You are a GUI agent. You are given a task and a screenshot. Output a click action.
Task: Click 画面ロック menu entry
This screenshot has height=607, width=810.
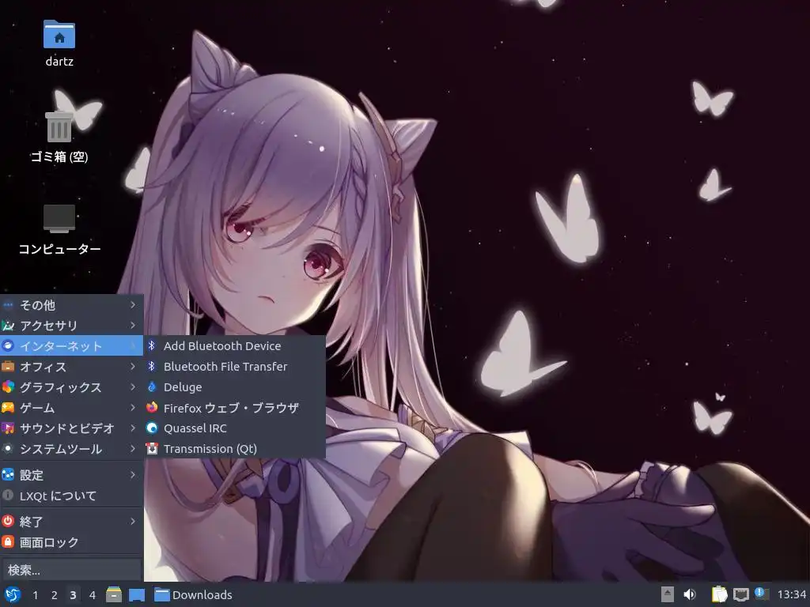pyautogui.click(x=71, y=542)
